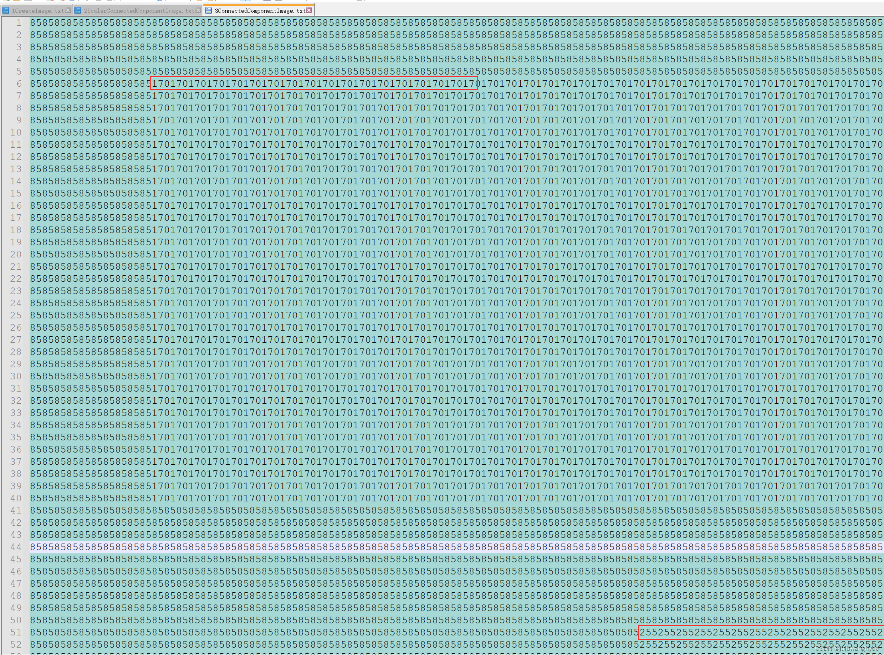This screenshot has height=655, width=884.
Task: Close the 2ScalarConnectedComponentImage.txt tab
Action: click(x=198, y=10)
